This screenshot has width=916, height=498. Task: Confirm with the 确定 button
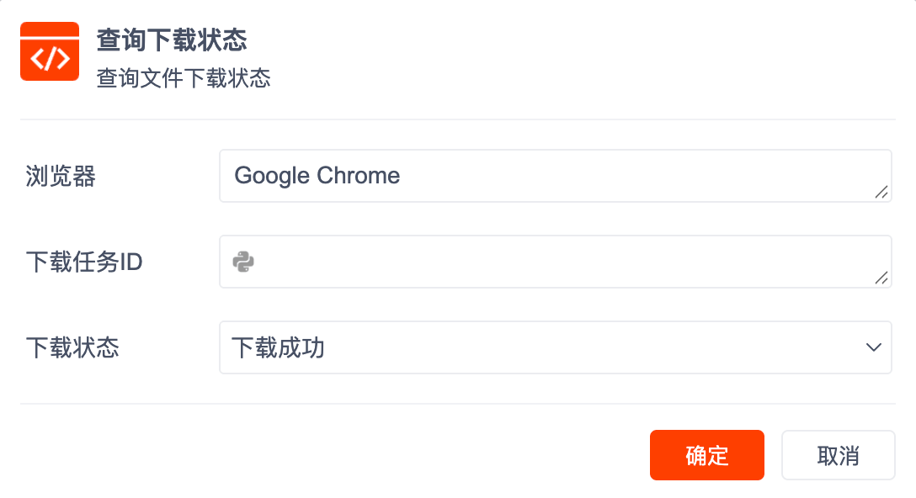coord(706,455)
